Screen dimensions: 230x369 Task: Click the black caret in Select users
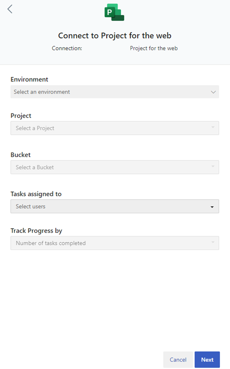(x=212, y=207)
